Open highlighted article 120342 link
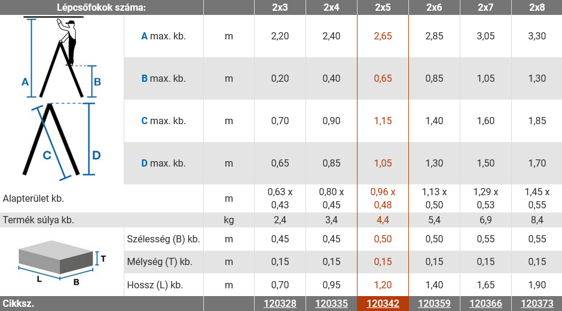This screenshot has width=562, height=311. click(383, 303)
